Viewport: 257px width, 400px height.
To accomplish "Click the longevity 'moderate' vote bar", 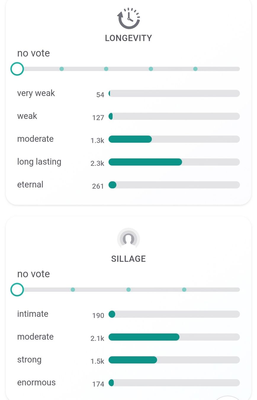I will point(174,139).
